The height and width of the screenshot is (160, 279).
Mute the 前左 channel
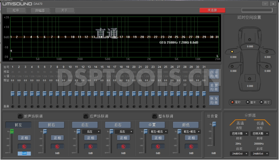[24, 146]
